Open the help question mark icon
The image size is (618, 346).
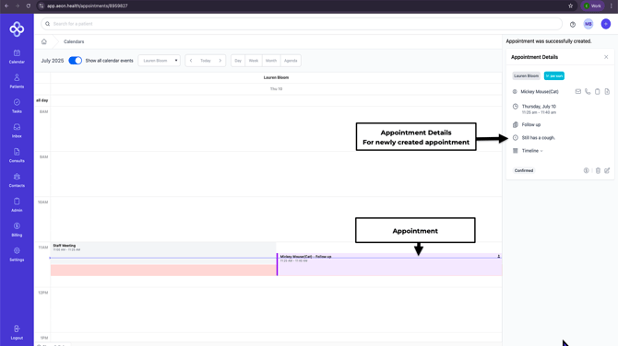point(572,24)
